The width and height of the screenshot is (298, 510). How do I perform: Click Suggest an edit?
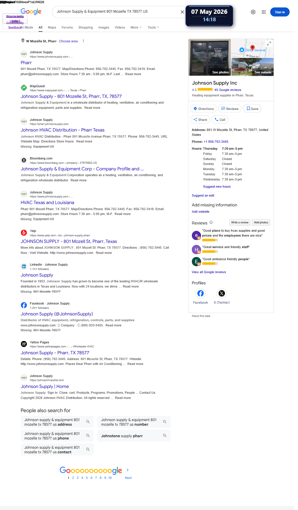click(203, 195)
